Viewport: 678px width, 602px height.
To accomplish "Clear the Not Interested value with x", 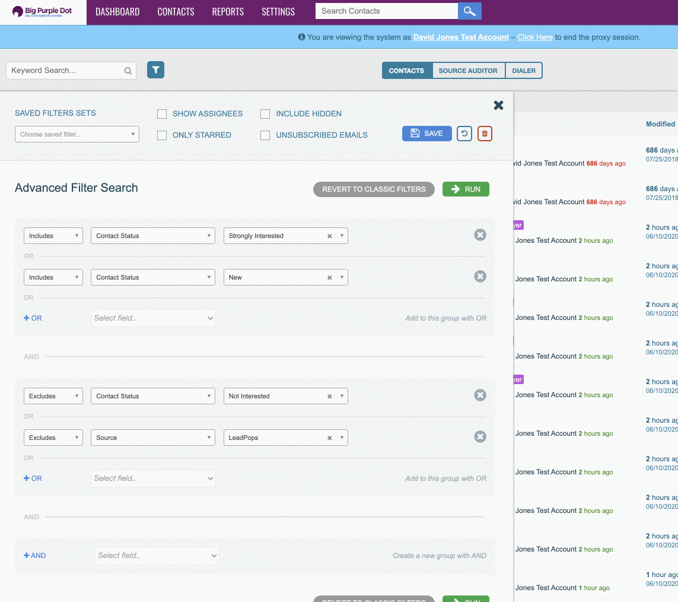I will [329, 397].
